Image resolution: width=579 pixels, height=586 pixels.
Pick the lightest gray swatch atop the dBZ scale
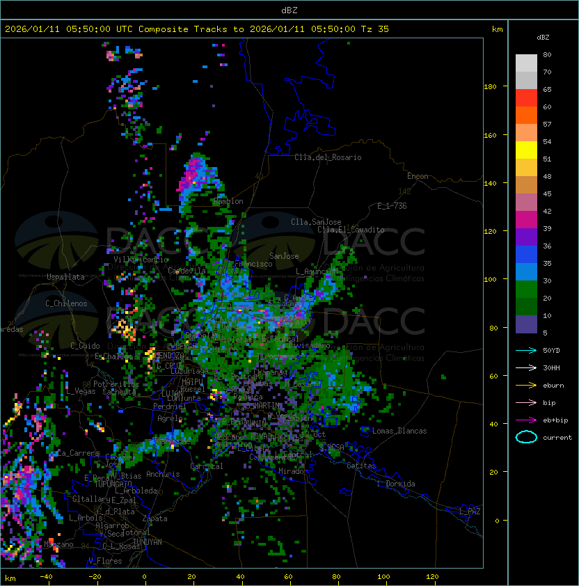tap(526, 63)
